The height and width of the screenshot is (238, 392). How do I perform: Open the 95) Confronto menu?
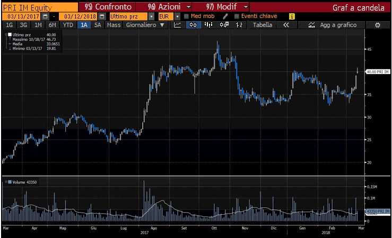108,7
